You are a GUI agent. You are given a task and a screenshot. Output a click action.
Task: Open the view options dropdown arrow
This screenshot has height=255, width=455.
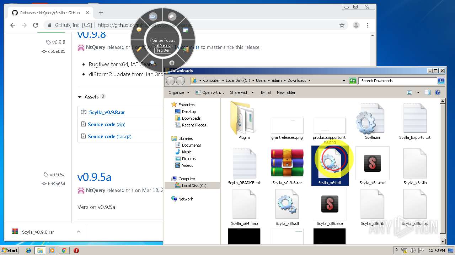[x=418, y=92]
